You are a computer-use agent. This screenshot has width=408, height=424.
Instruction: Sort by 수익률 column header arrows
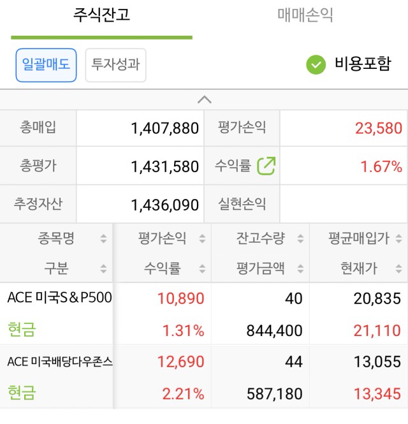(x=202, y=269)
